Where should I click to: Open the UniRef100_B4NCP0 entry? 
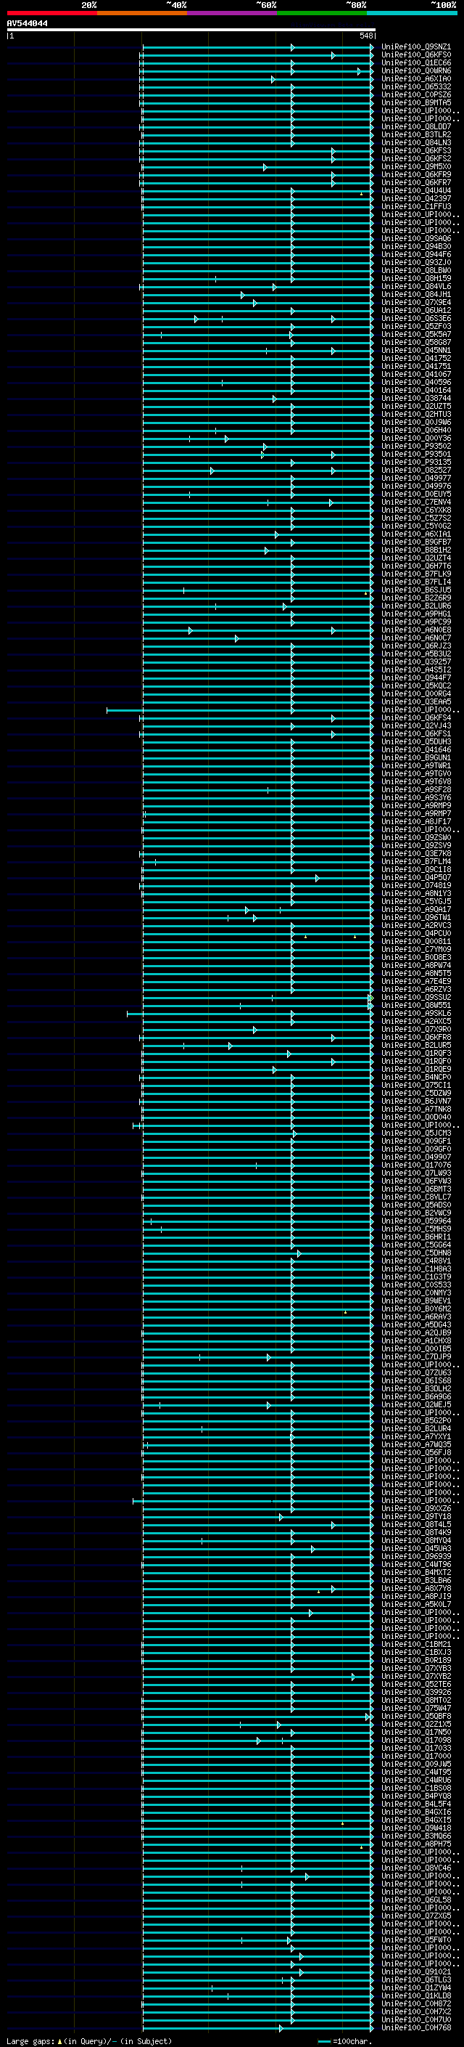tap(415, 1078)
